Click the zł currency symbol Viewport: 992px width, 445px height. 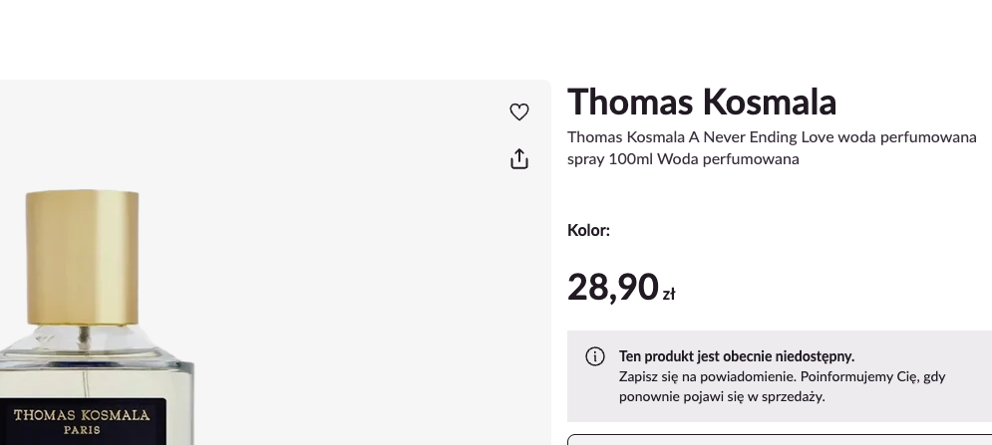(669, 294)
